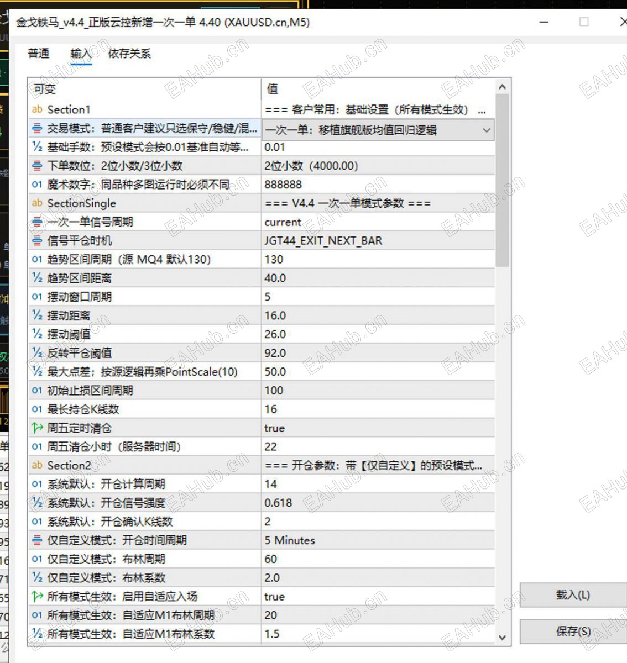
Task: Click the boolean icon beside 启用自适应入场
Action: [37, 596]
